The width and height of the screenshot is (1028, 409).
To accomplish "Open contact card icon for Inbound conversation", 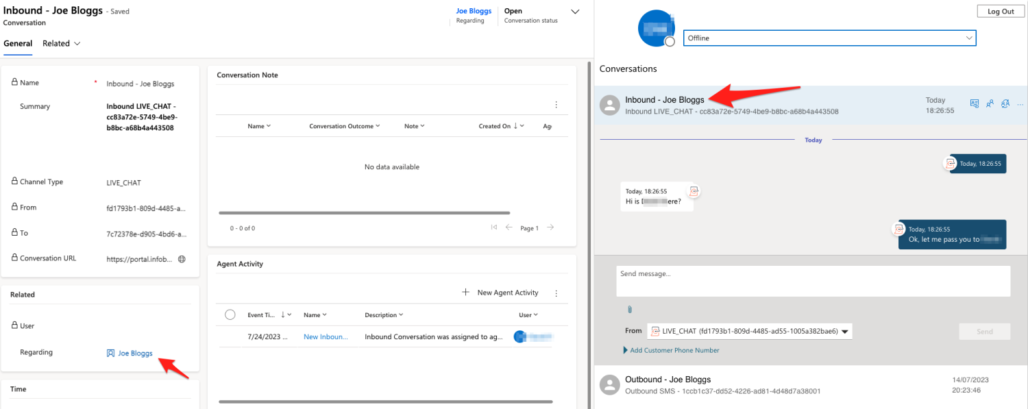I will click(974, 104).
